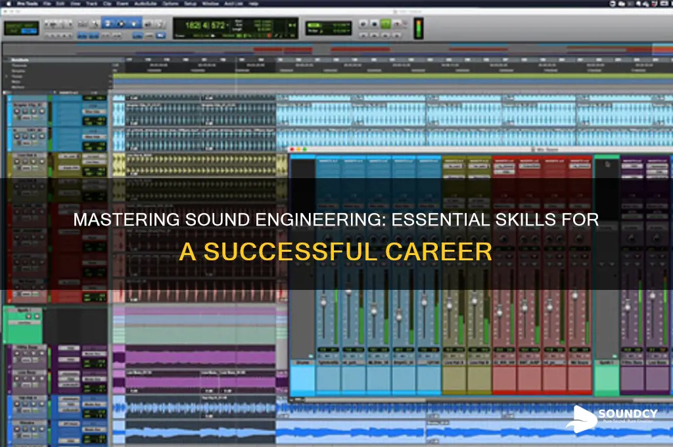The height and width of the screenshot is (447, 673).
Task: Click the output level meter in toolbar
Action: coord(419,29)
